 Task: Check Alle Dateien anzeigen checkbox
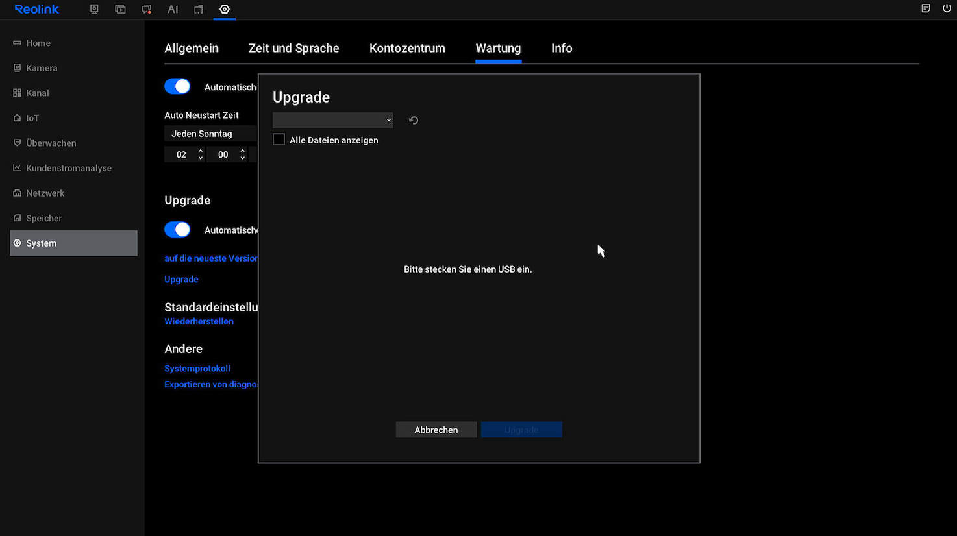pyautogui.click(x=279, y=140)
